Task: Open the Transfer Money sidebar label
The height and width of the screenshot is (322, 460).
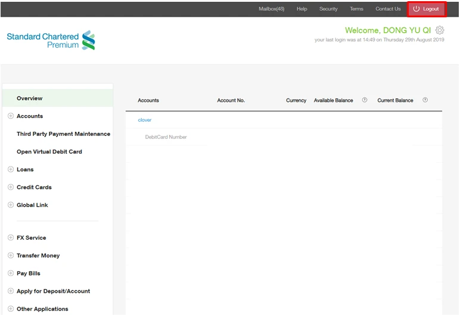Action: [x=38, y=256]
